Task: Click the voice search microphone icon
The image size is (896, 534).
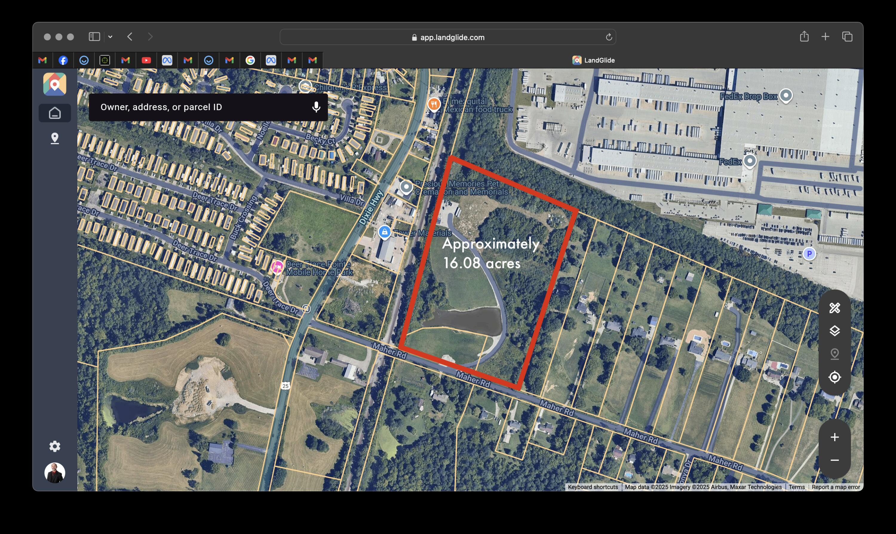Action: [316, 107]
